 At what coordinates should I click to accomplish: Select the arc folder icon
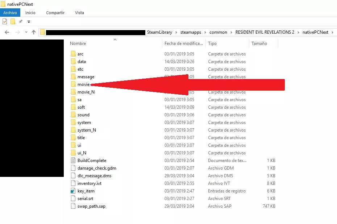[73, 54]
